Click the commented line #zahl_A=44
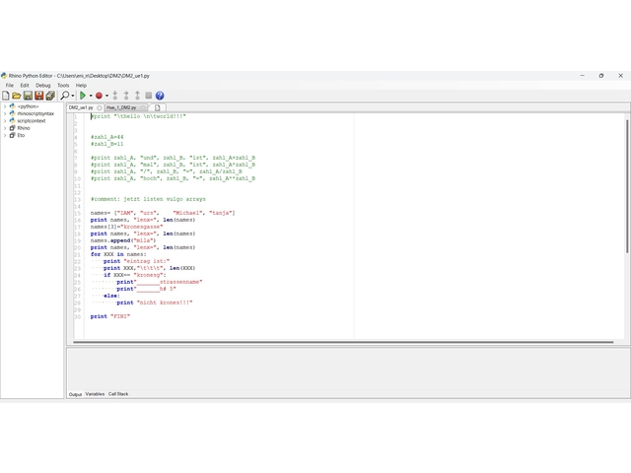631x473 pixels. 107,137
